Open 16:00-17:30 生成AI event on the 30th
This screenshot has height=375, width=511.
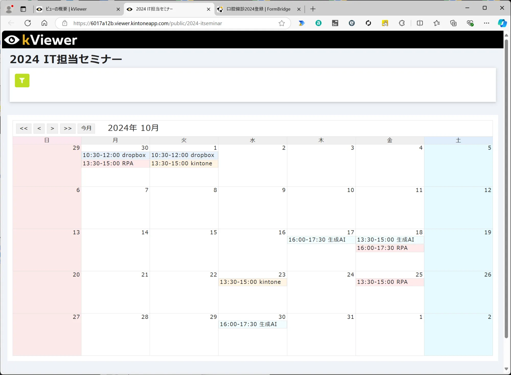pos(248,324)
